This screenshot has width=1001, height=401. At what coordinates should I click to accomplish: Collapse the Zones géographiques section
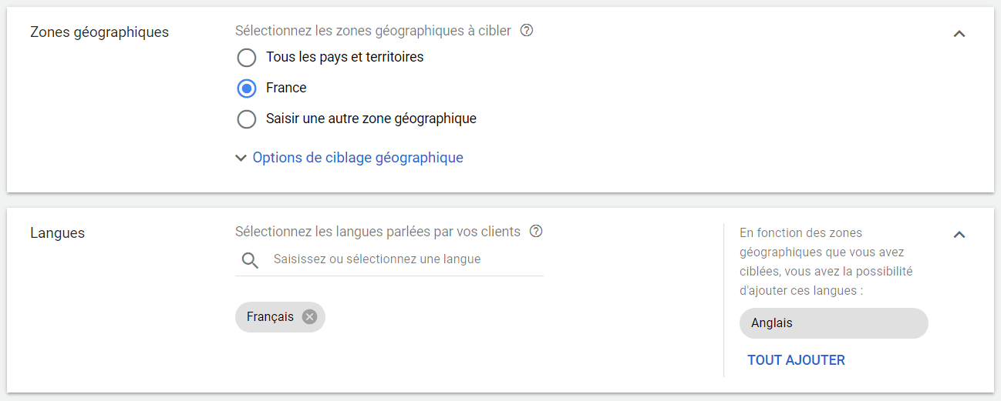[959, 34]
